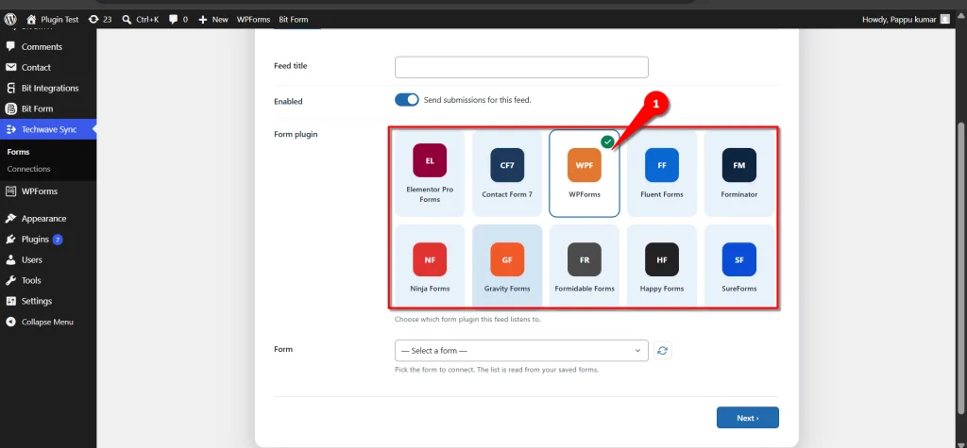Pick the Formidable Forms plugin card

584,266
